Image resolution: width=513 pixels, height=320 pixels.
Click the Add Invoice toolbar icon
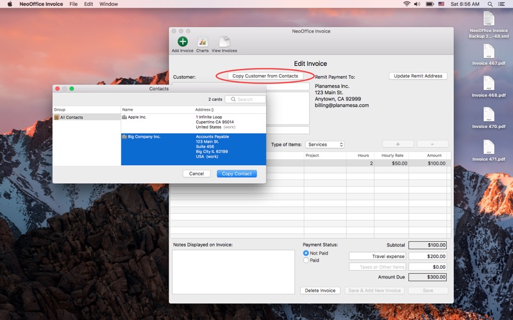click(182, 42)
